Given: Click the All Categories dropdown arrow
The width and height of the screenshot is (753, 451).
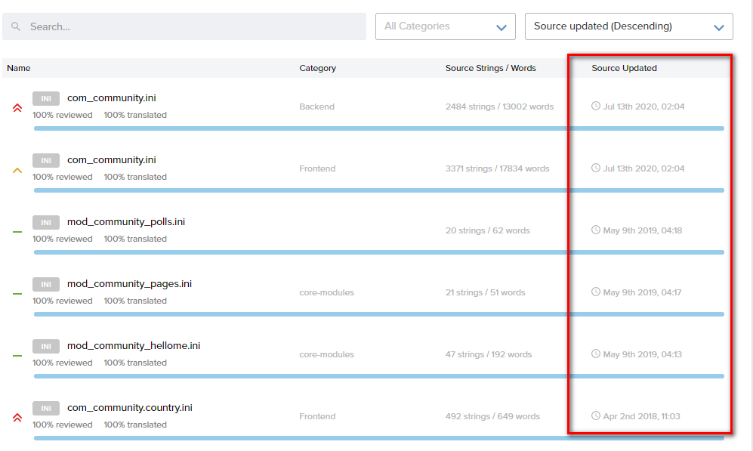Looking at the screenshot, I should (501, 27).
